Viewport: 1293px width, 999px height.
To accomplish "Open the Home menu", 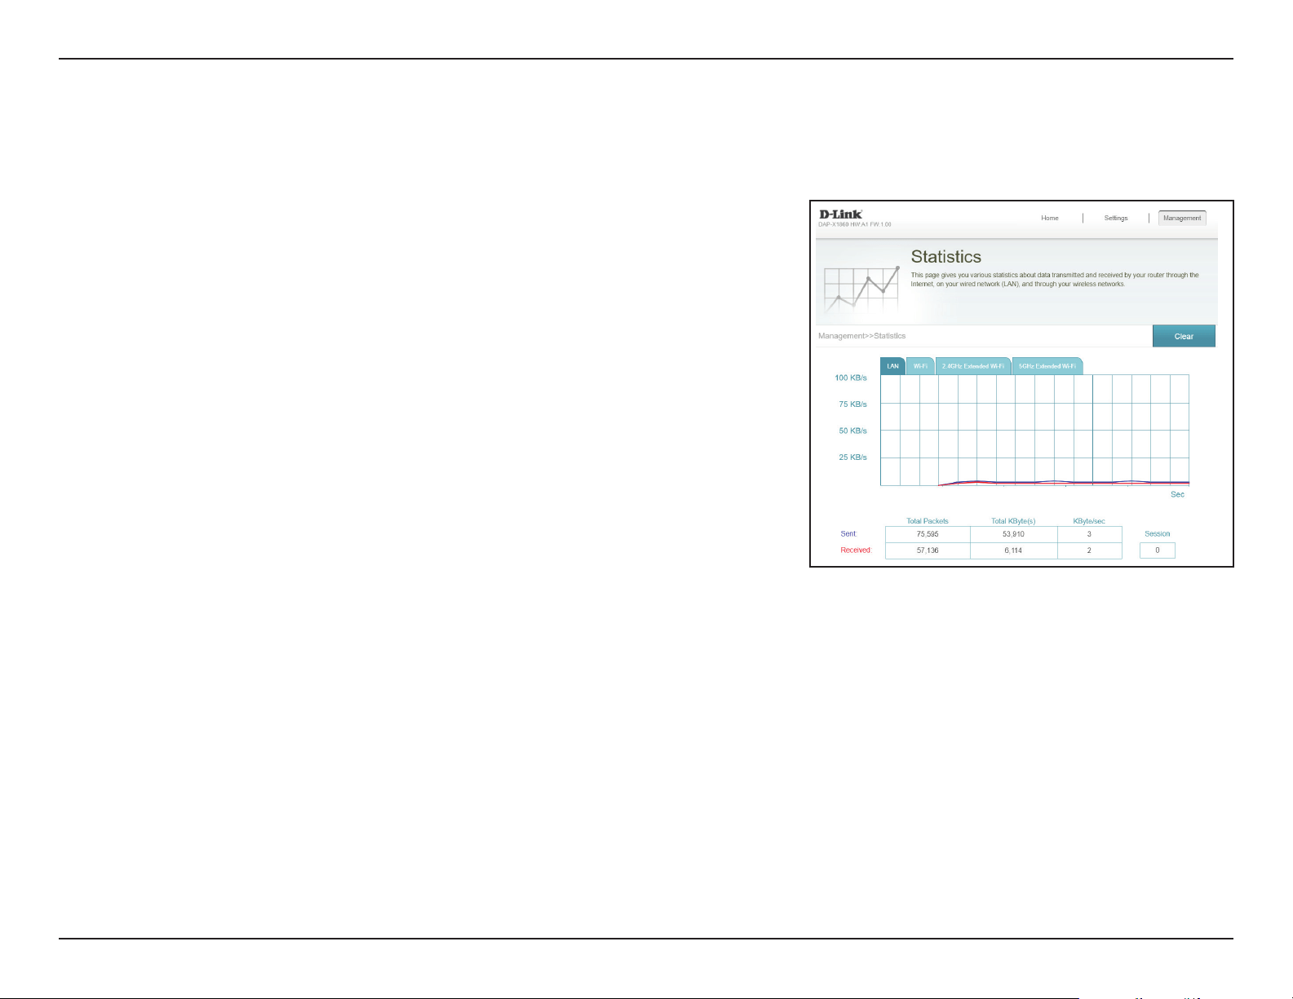I will click(1050, 218).
